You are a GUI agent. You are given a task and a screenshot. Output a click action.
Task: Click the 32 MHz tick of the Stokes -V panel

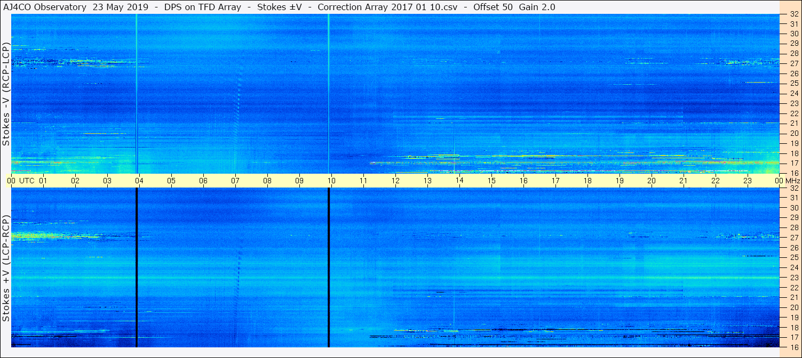coord(793,14)
